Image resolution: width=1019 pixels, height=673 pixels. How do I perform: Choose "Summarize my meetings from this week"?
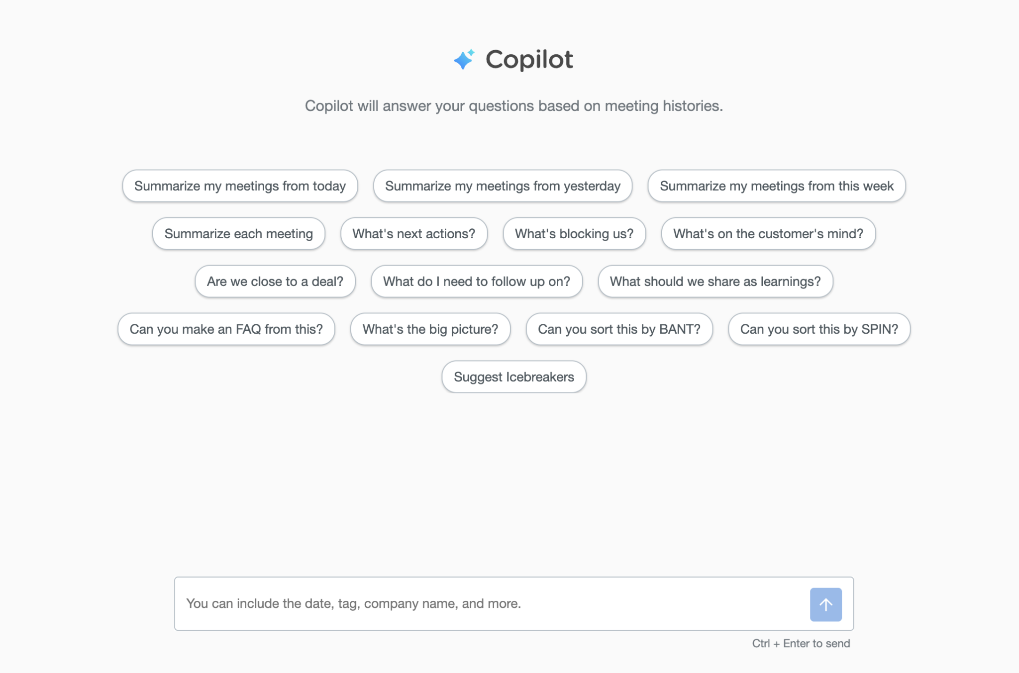777,186
